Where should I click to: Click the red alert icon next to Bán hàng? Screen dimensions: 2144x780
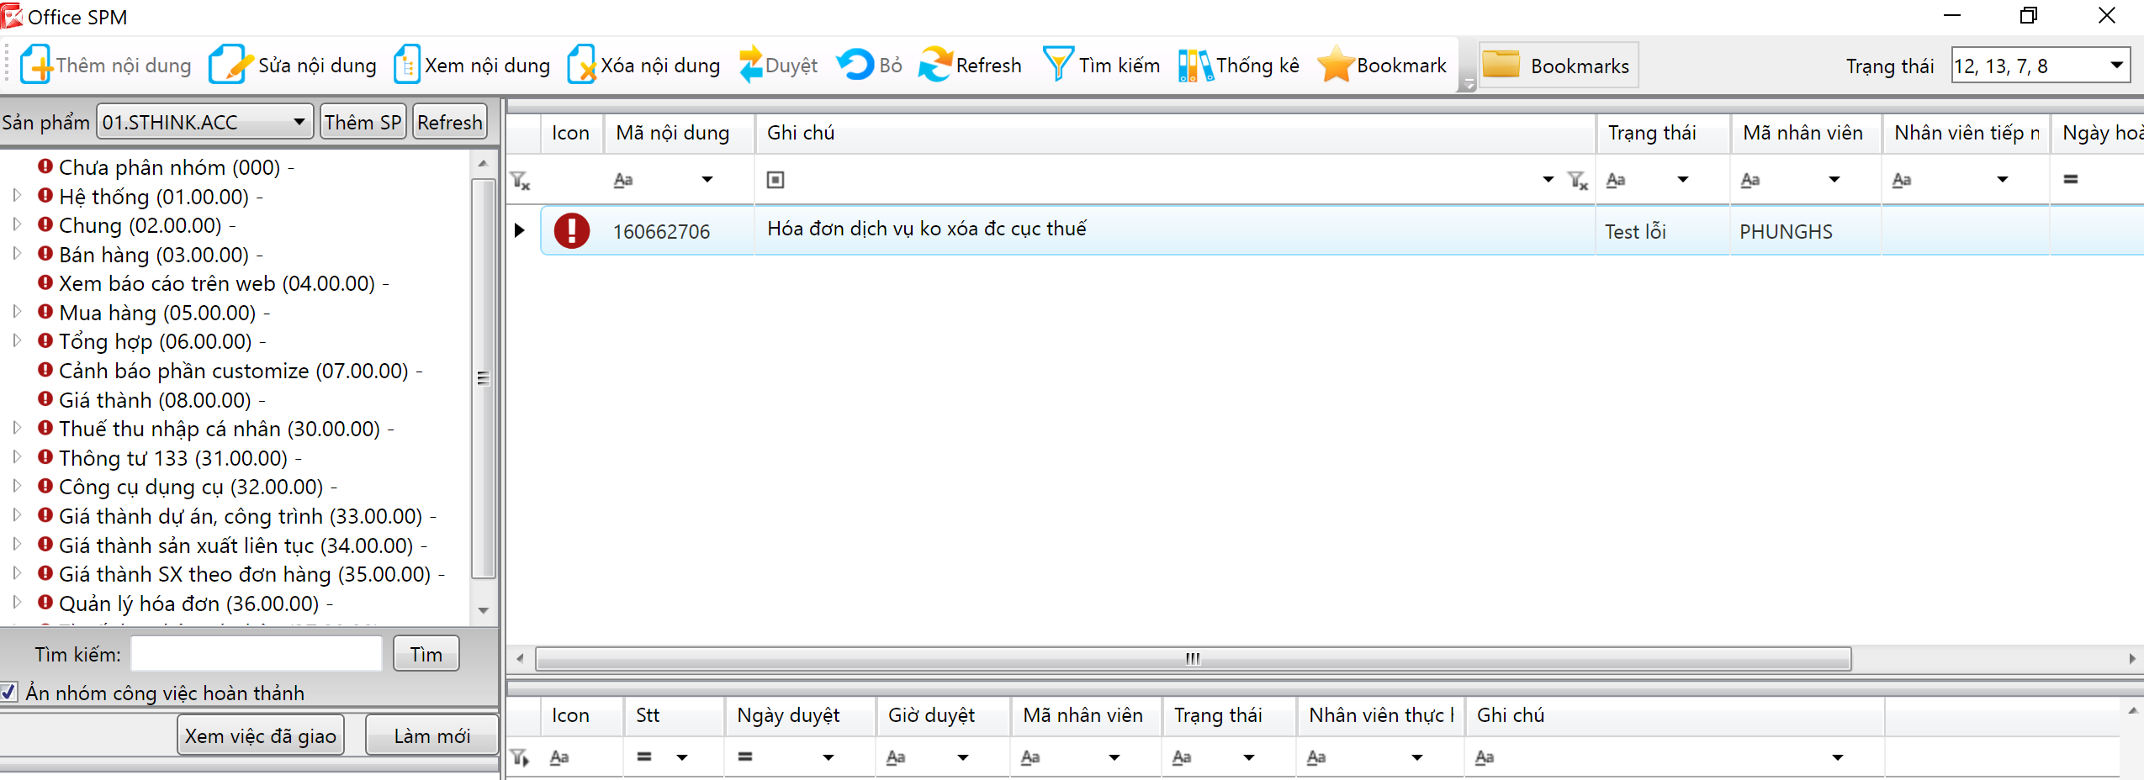[x=45, y=254]
